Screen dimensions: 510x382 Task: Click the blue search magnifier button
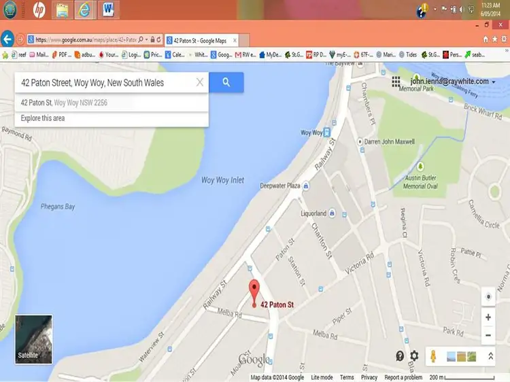226,82
